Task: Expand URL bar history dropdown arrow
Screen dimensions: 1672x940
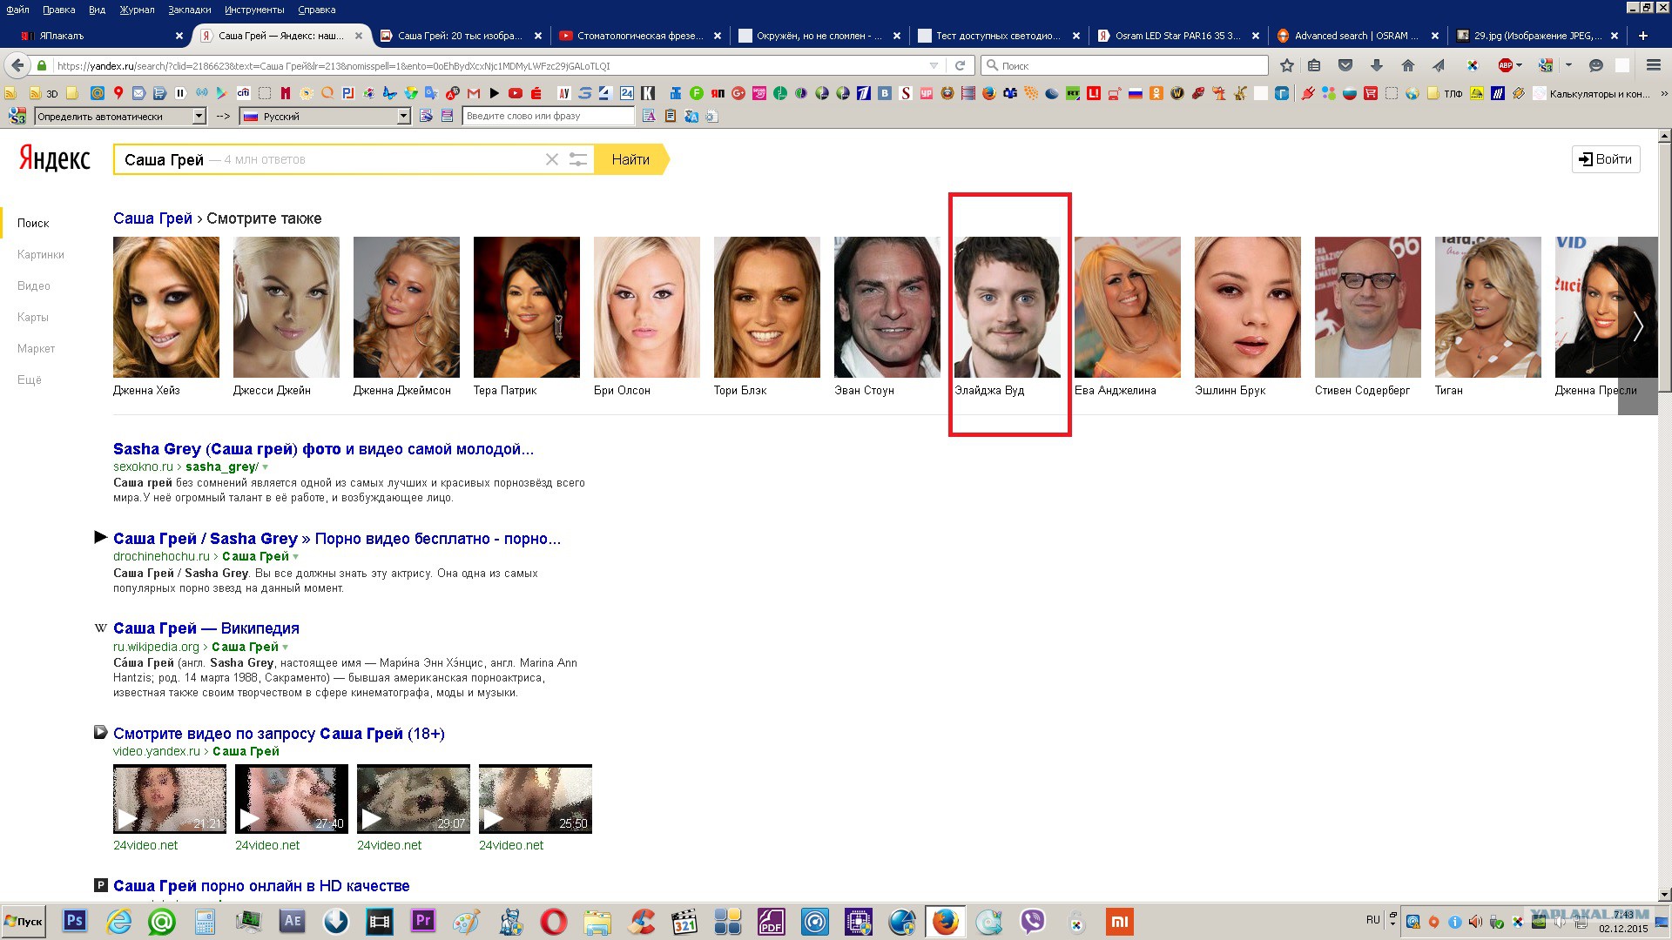Action: point(934,65)
